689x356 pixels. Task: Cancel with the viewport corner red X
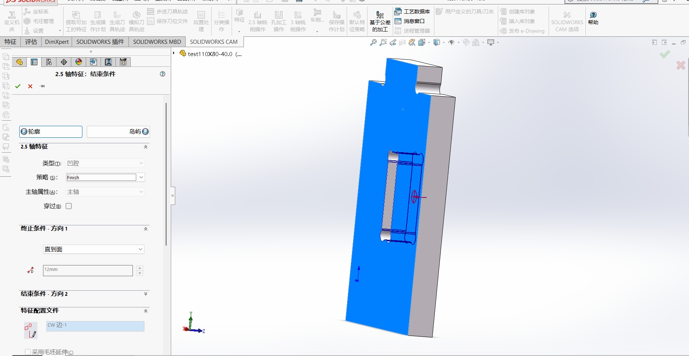coord(681,65)
